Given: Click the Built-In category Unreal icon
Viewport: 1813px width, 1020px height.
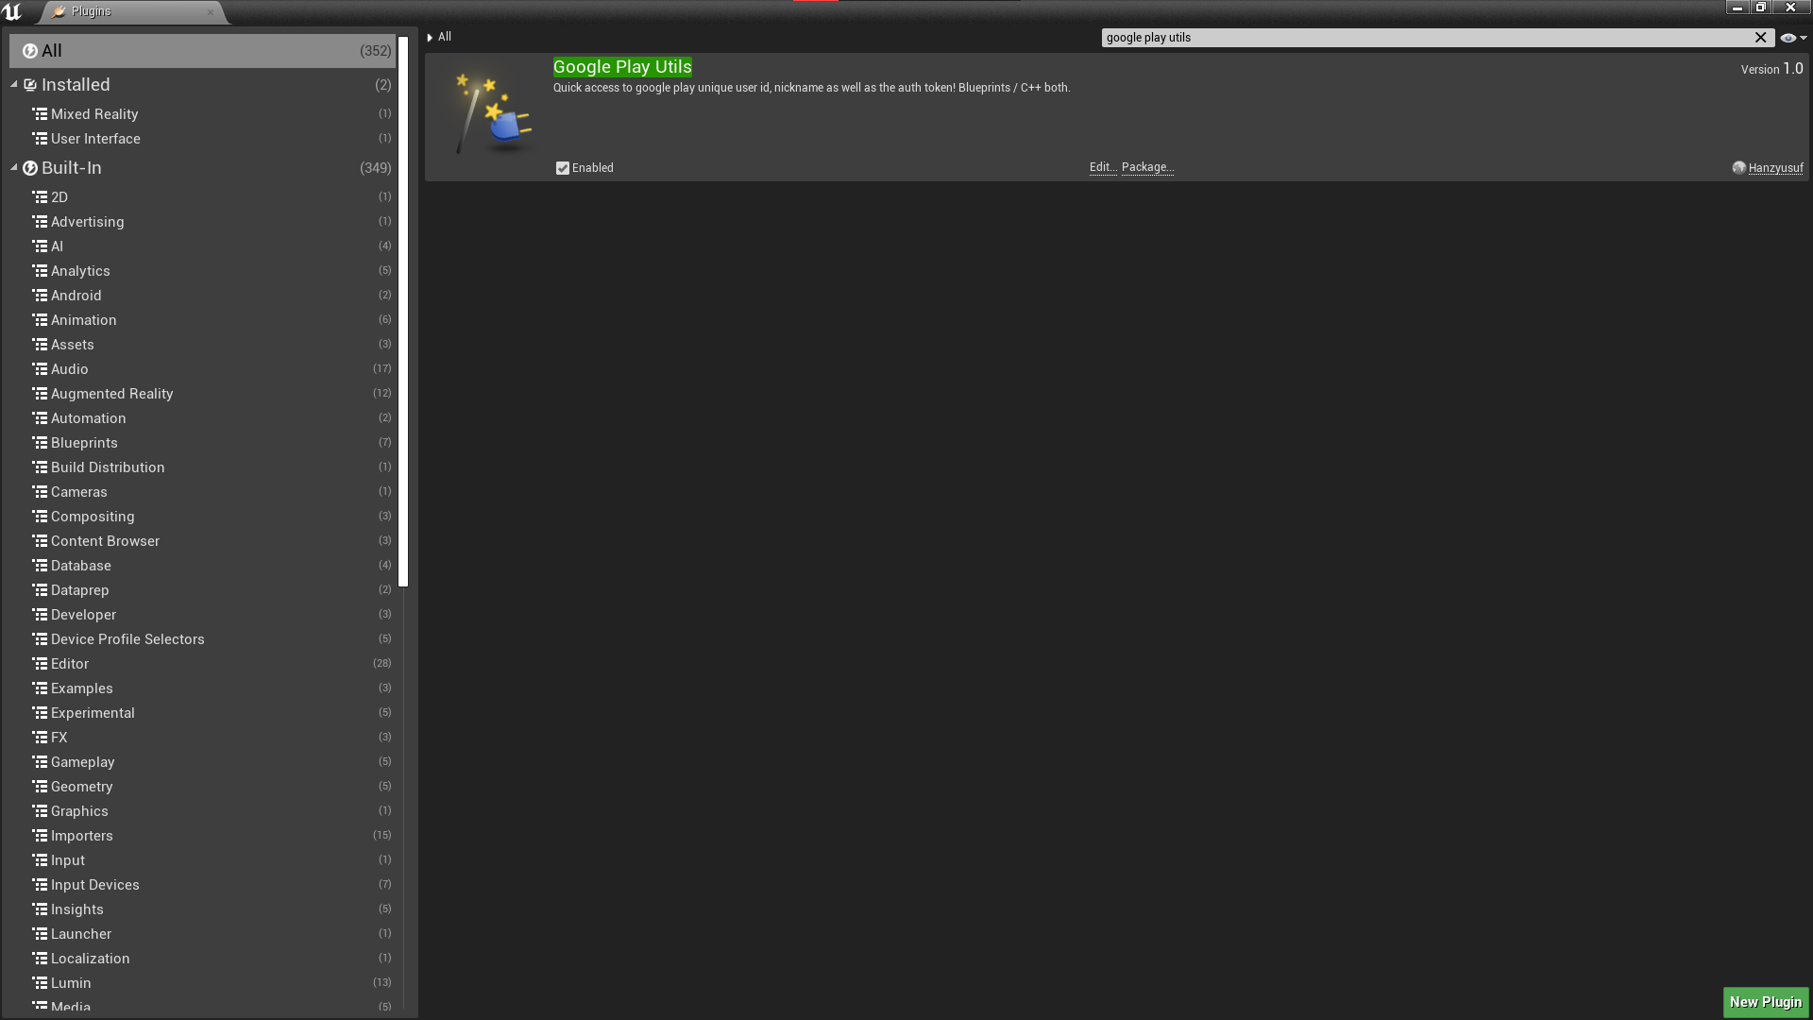Looking at the screenshot, I should 30,168.
